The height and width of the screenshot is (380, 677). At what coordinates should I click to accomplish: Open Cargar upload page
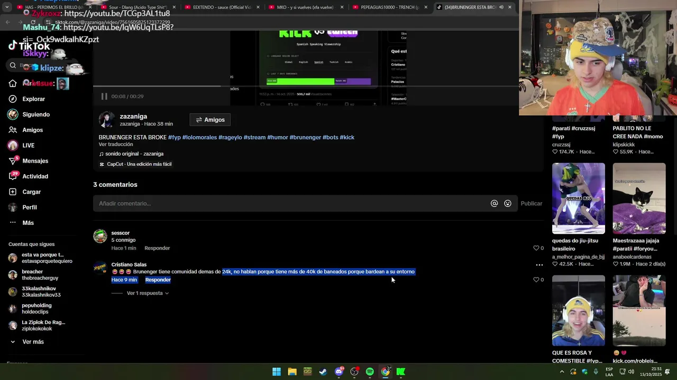[x=31, y=192]
